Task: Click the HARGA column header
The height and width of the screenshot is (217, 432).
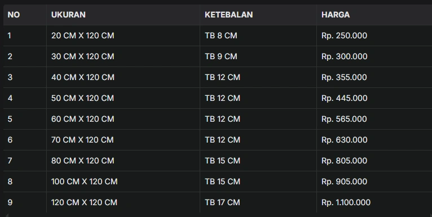Action: pyautogui.click(x=374, y=15)
